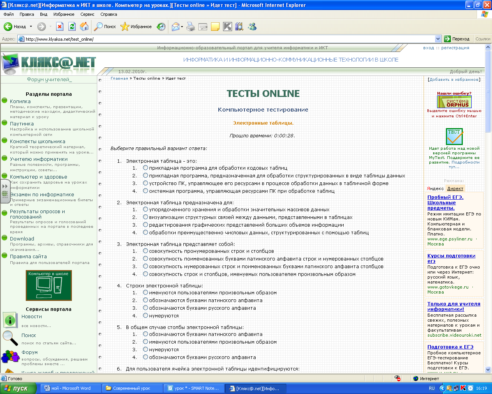Click the Mail envelope icon
Image resolution: width=492 pixels, height=394 pixels.
click(x=175, y=27)
